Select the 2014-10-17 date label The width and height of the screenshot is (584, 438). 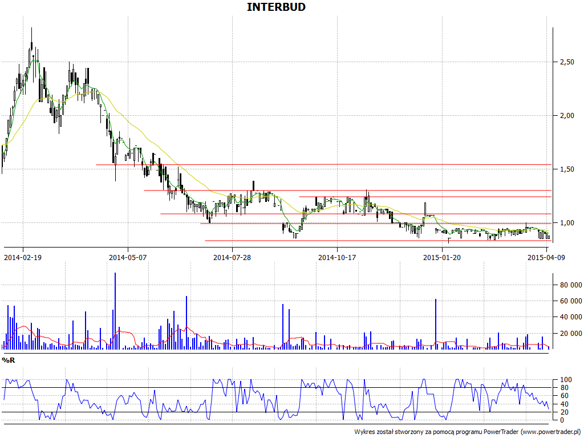pos(337,257)
